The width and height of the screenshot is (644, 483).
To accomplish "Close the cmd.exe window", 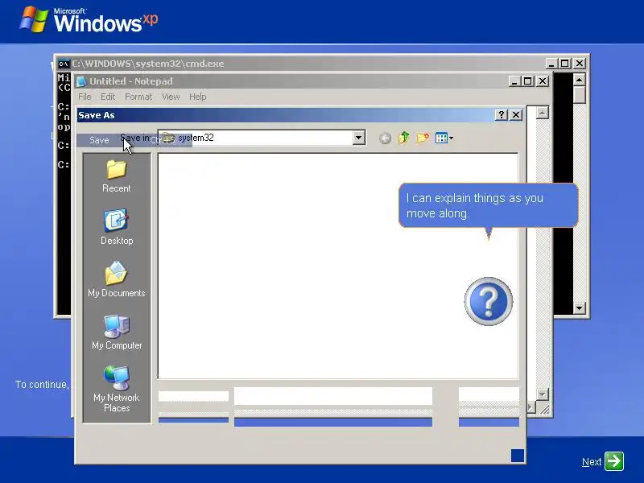I will point(580,64).
